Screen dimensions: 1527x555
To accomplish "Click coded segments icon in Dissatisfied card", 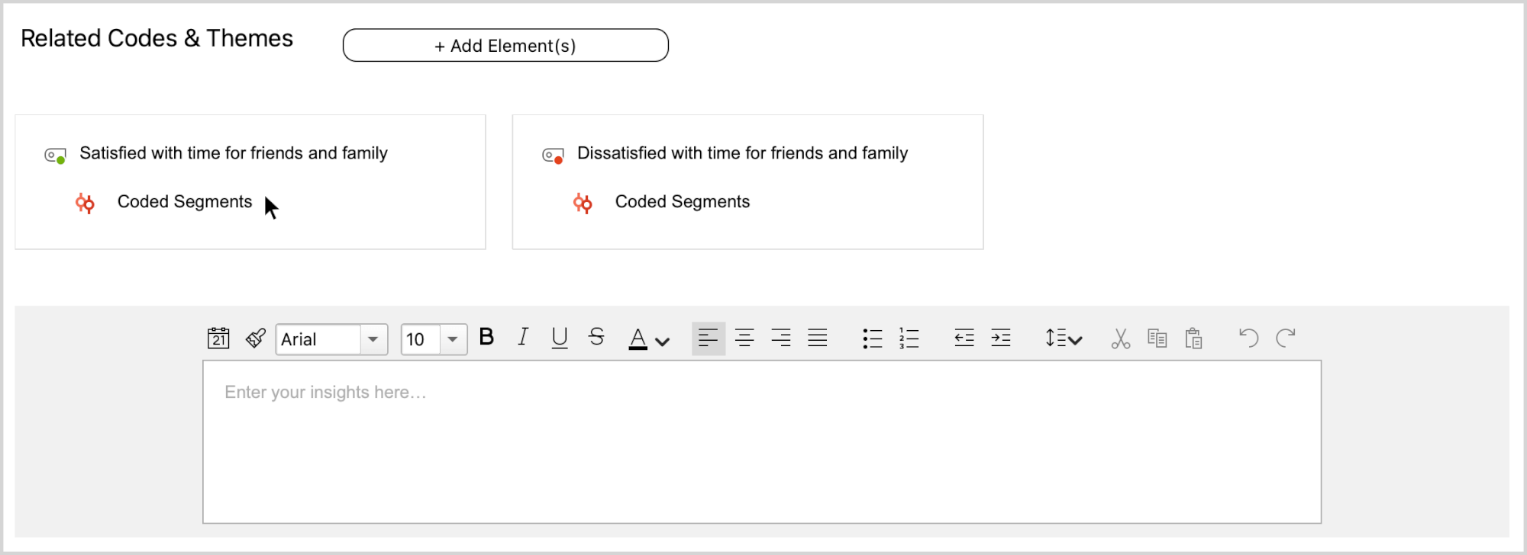I will 583,203.
